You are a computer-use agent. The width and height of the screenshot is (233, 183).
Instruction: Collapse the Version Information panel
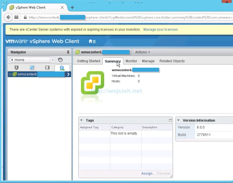click(x=179, y=120)
